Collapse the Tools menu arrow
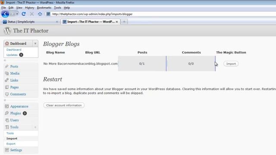276x155 pixels. (x=35, y=127)
